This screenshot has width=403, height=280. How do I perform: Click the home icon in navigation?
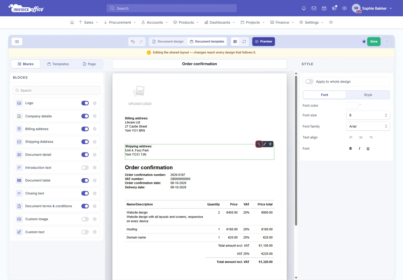[72, 22]
